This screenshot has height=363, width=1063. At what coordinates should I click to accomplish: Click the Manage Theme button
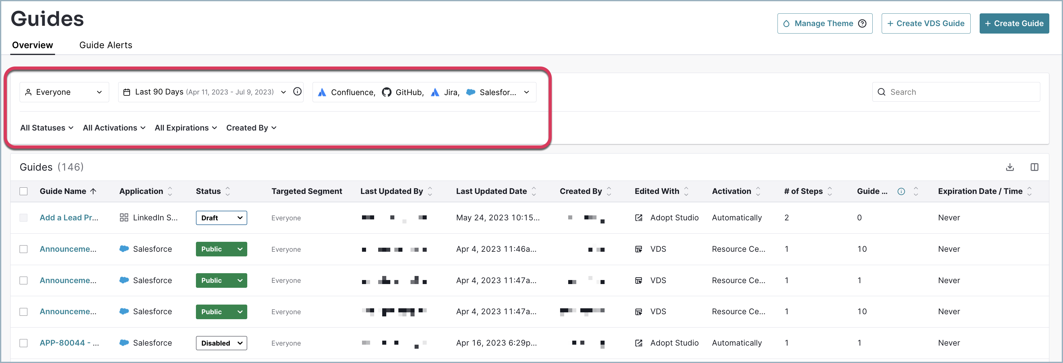[x=825, y=24]
